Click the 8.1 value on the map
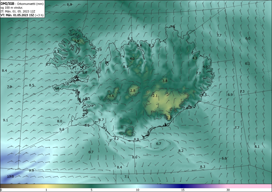The image size is (272, 192). pos(257,147)
